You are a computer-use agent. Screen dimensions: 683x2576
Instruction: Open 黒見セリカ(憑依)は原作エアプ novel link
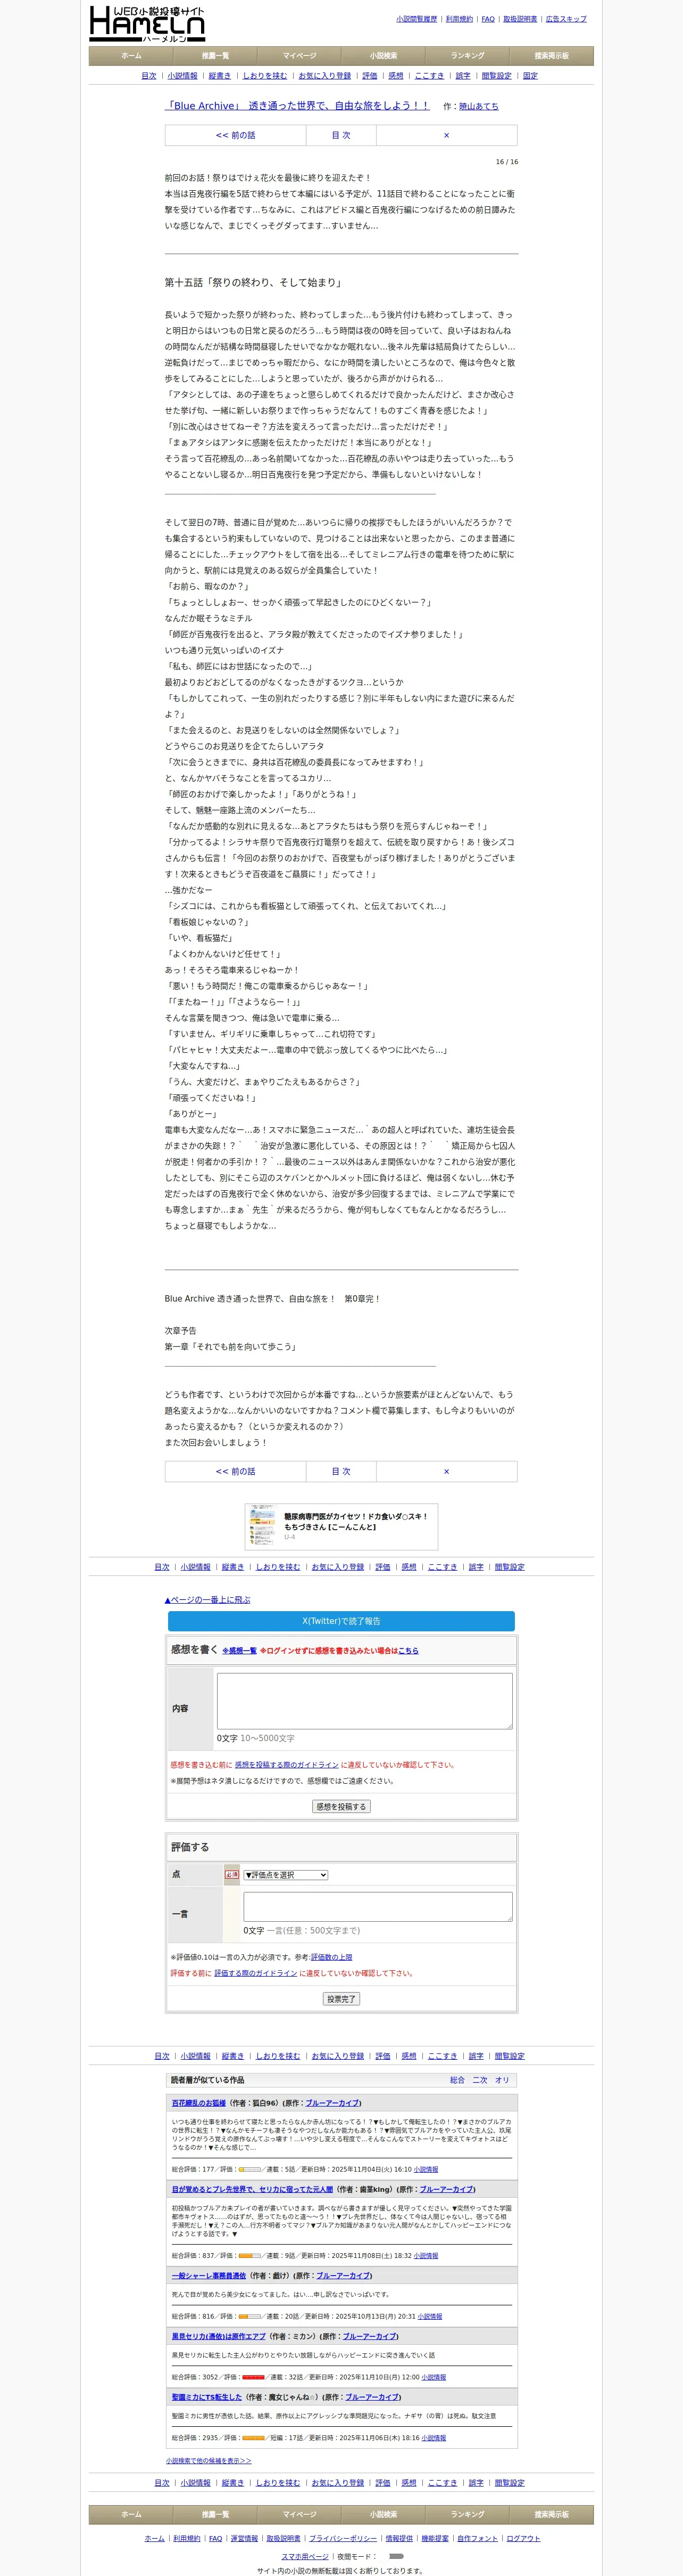(x=219, y=2336)
